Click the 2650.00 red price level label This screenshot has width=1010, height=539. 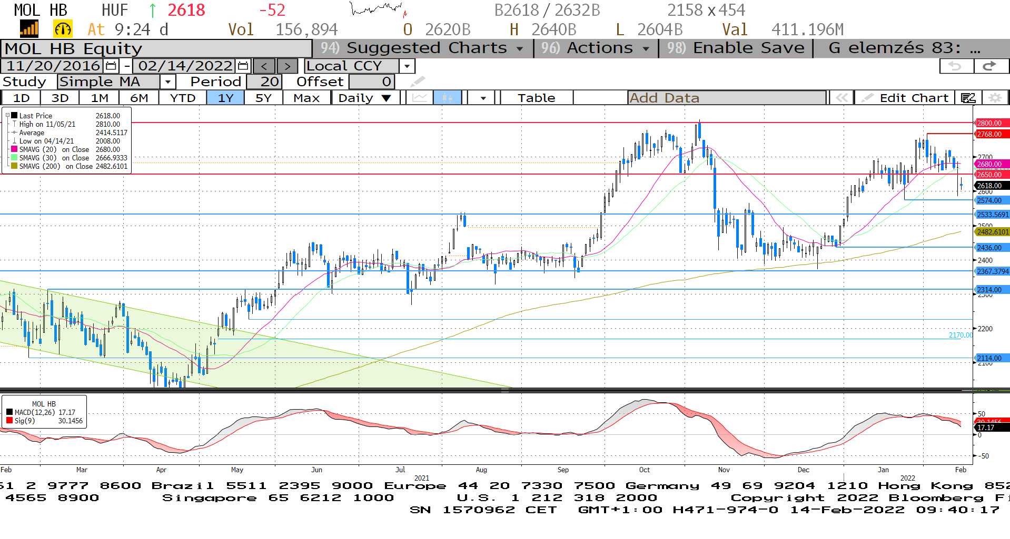pyautogui.click(x=992, y=175)
